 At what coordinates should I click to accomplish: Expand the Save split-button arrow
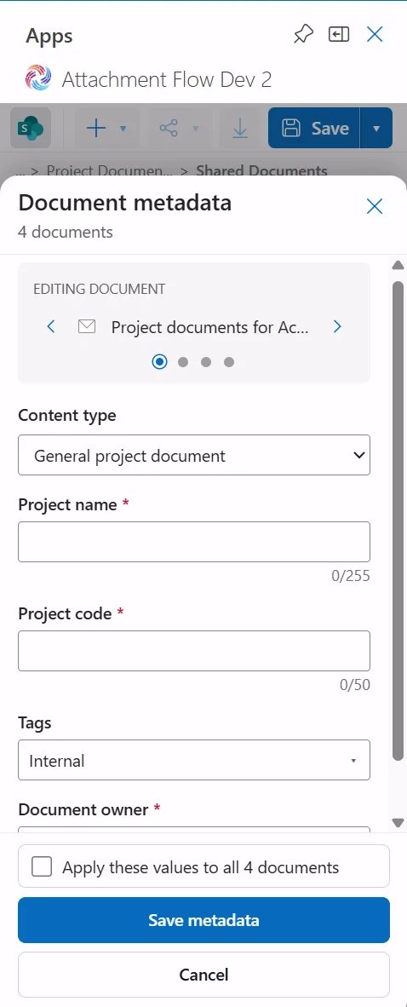tap(377, 128)
